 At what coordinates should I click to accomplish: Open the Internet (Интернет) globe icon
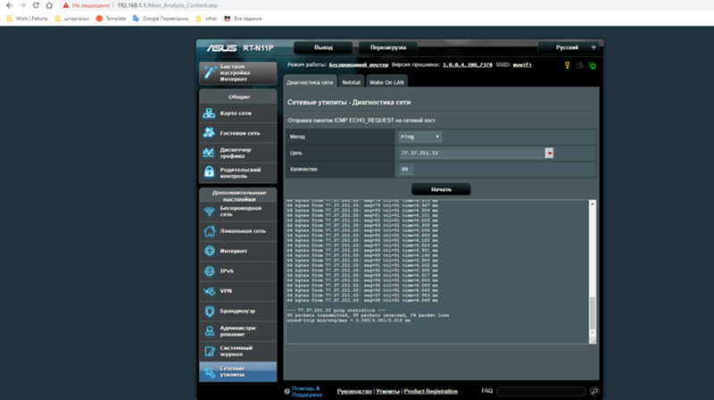tap(210, 251)
